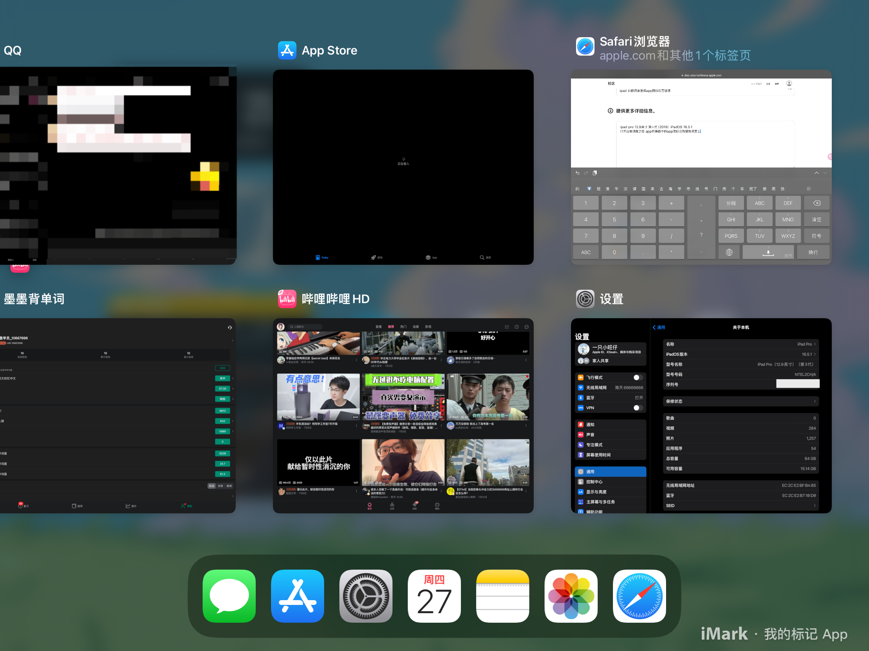Launch Safari compass icon in dock
The height and width of the screenshot is (651, 869).
(x=639, y=596)
